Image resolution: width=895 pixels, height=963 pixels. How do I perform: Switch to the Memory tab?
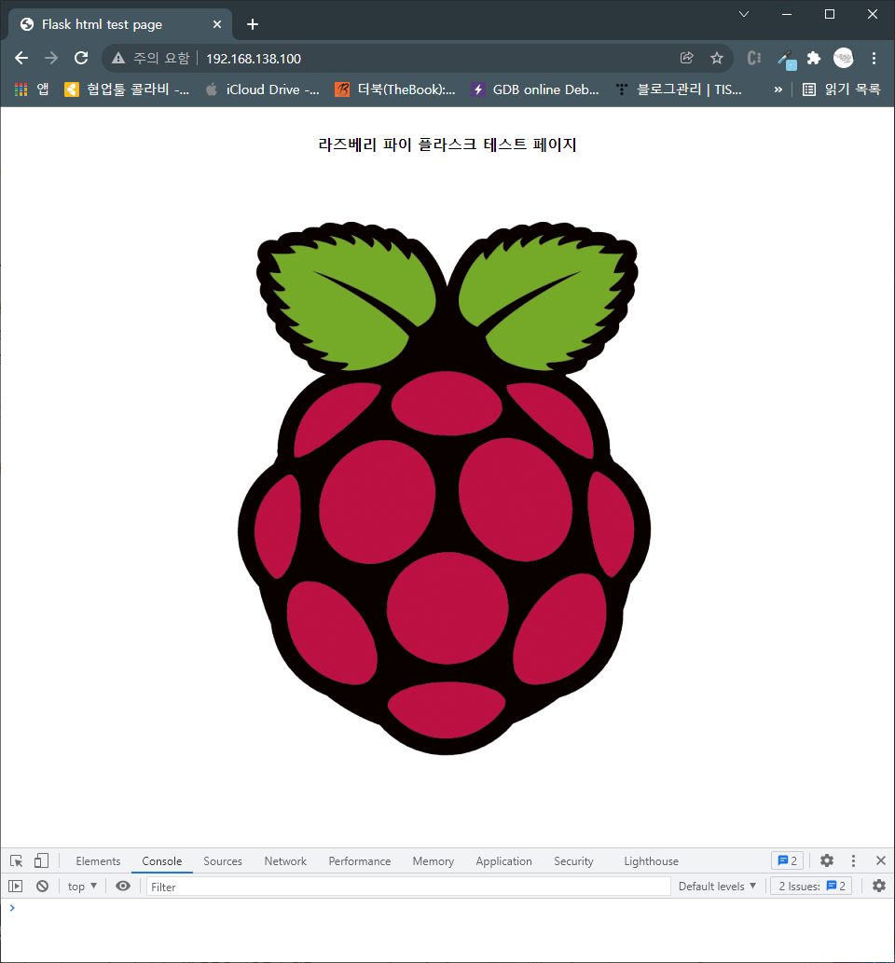tap(434, 861)
